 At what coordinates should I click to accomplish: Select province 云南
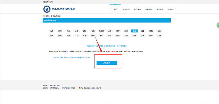126,36
